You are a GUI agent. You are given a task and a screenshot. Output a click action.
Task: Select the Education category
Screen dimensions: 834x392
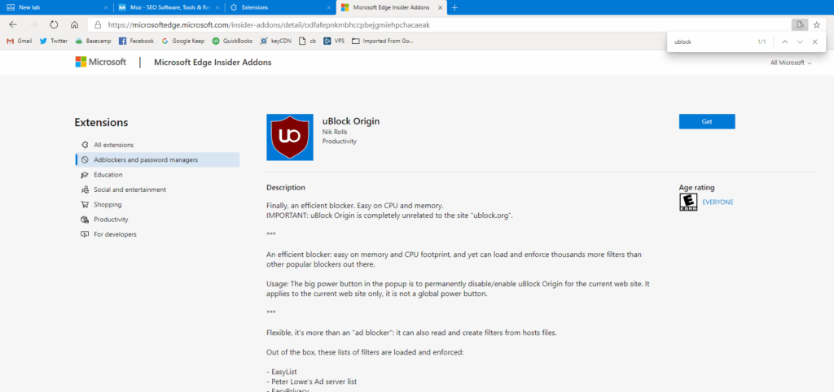click(x=108, y=174)
